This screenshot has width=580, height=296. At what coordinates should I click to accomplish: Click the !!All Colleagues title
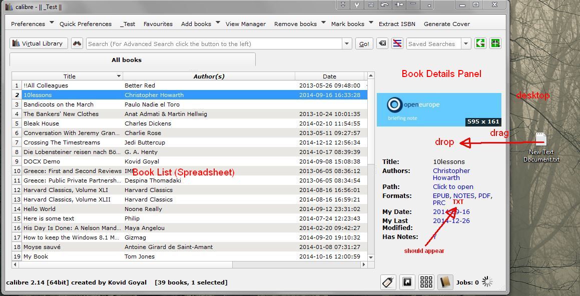(46, 85)
